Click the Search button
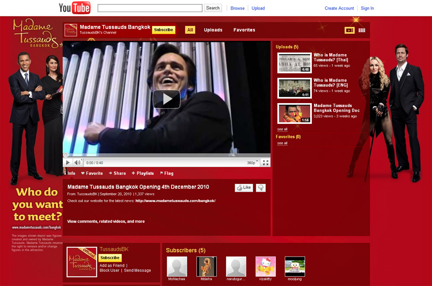This screenshot has height=286, width=432. pyautogui.click(x=213, y=8)
